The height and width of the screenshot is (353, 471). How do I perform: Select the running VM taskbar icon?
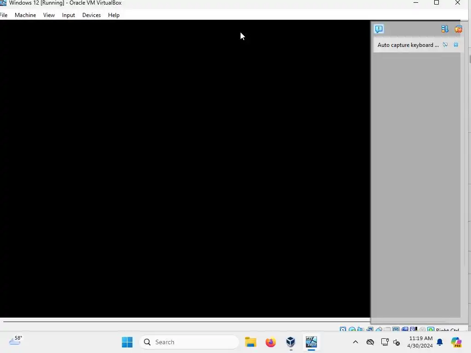coord(311,342)
